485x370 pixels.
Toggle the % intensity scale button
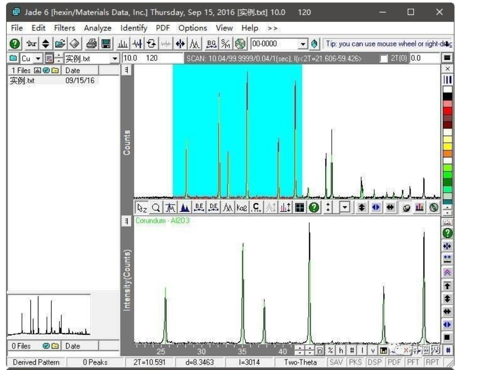[x=330, y=351]
